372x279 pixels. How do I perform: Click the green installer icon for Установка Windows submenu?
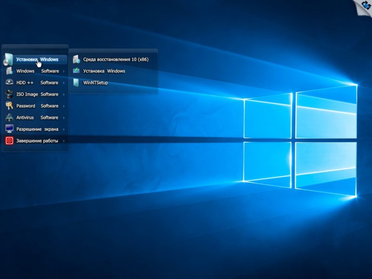(x=76, y=71)
